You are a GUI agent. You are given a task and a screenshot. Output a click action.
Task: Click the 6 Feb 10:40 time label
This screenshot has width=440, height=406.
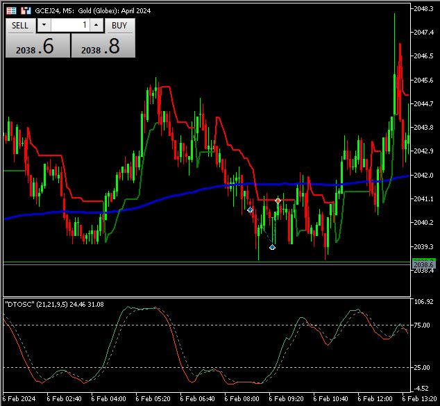click(x=330, y=398)
